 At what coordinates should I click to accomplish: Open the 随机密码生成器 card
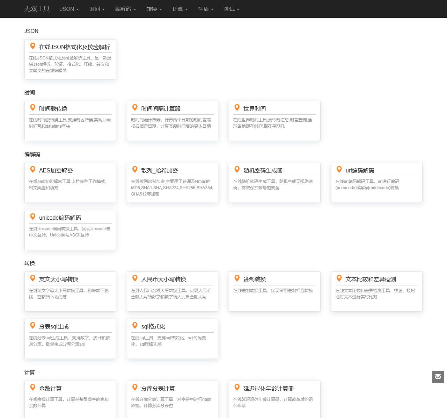pos(263,170)
